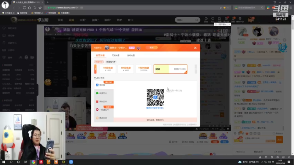This screenshot has height=165, width=294.
Task: Choose 支付宝 payment method
Action: pos(104,85)
